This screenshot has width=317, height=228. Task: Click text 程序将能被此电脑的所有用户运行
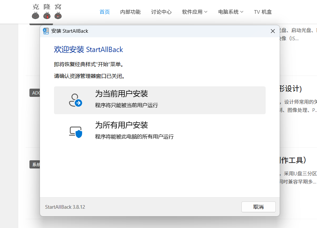pos(134,137)
